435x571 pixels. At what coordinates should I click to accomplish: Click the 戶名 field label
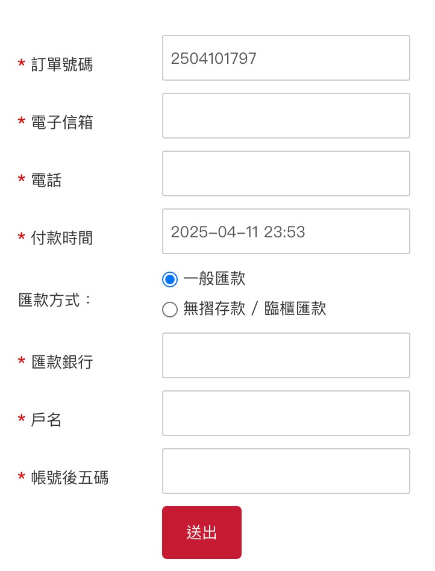pos(46,420)
